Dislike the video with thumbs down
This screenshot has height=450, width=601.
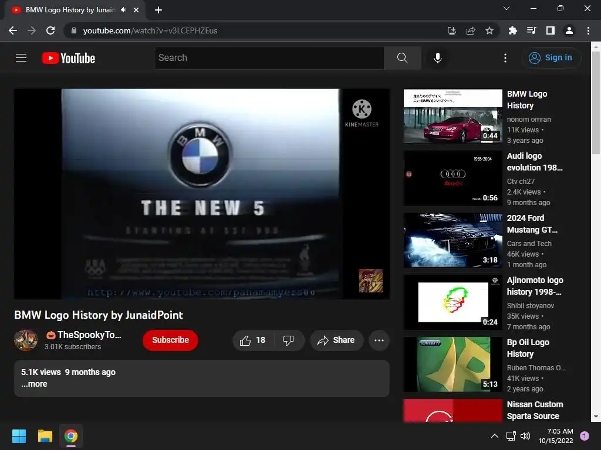289,340
